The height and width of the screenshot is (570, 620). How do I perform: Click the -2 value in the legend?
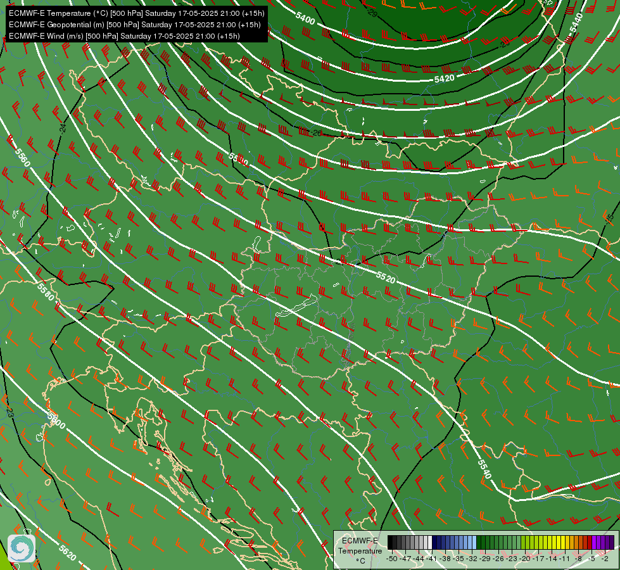click(x=605, y=559)
